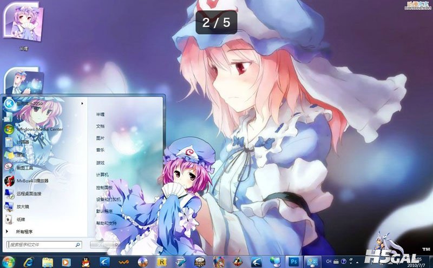Expand the 酷狗音乐2010 jump list arrow

click(x=82, y=103)
